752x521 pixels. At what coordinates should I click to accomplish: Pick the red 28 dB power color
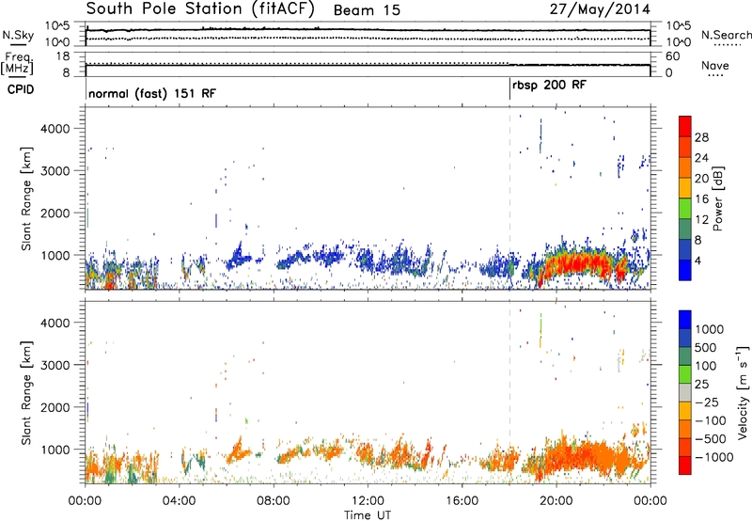[x=685, y=127]
